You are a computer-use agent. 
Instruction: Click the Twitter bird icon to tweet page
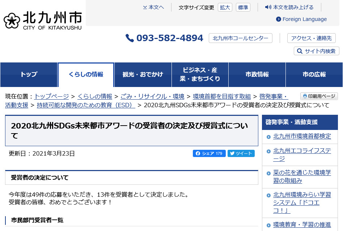(x=232, y=153)
